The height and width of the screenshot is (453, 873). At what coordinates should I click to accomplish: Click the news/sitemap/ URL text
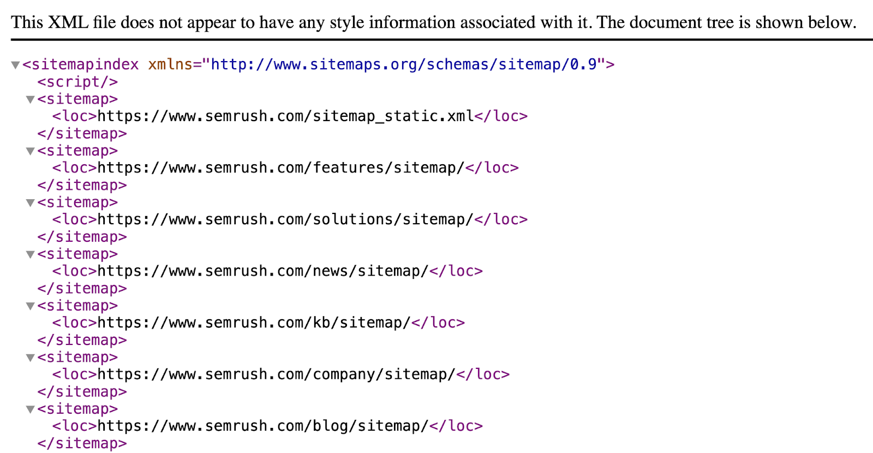coord(262,271)
